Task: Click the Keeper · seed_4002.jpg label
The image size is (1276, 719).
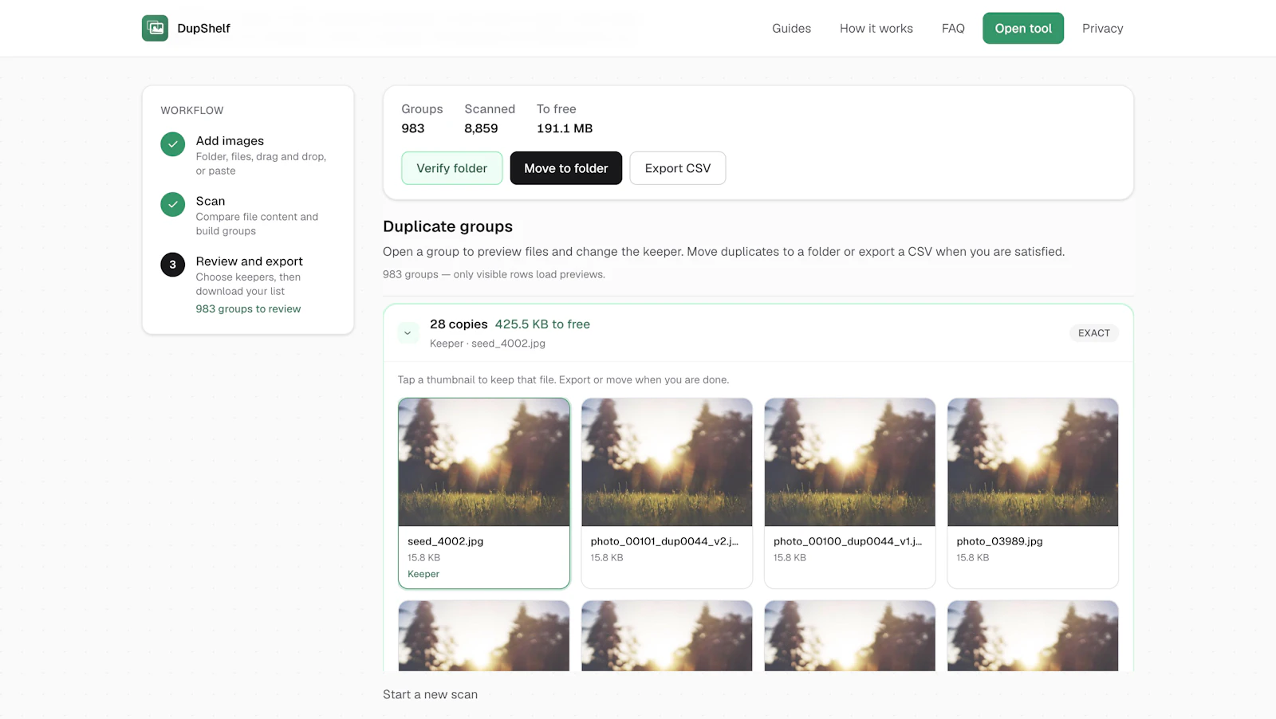Action: [x=487, y=344]
